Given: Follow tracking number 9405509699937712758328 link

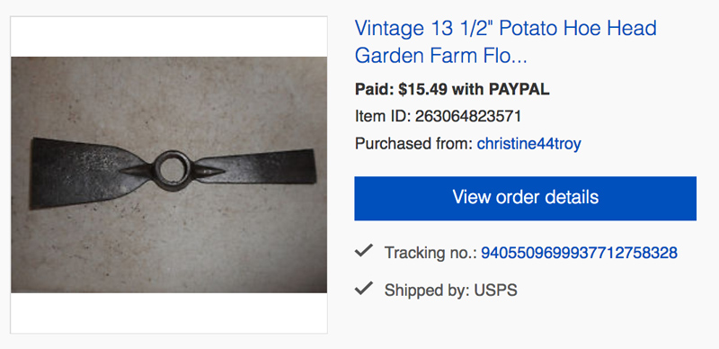Looking at the screenshot, I should pyautogui.click(x=579, y=253).
